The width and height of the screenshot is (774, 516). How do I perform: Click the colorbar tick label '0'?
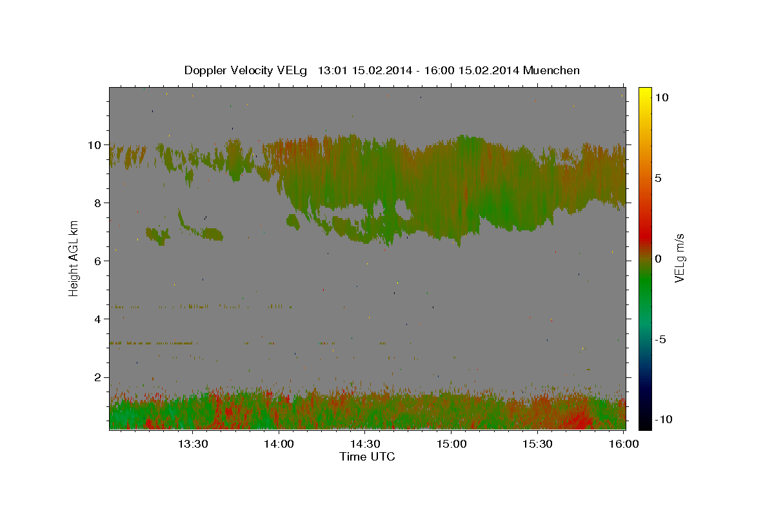pos(658,259)
